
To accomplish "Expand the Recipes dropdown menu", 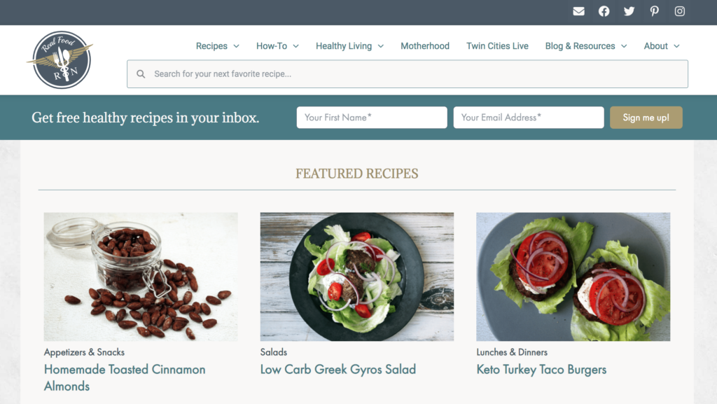I will click(x=217, y=46).
